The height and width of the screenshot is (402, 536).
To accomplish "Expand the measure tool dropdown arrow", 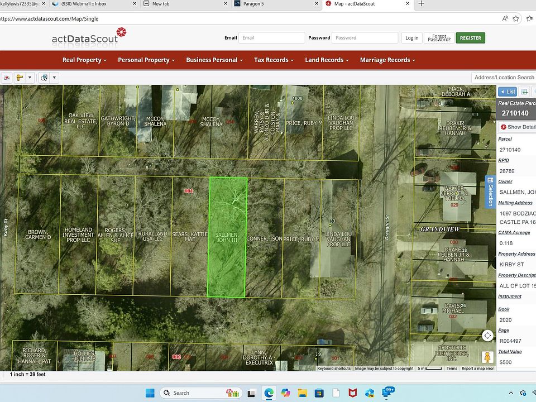I will tap(30, 78).
